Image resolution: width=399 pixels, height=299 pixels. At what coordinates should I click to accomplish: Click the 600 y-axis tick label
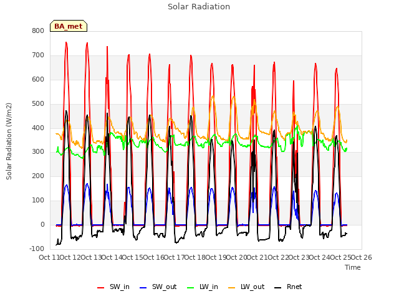coord(38,79)
